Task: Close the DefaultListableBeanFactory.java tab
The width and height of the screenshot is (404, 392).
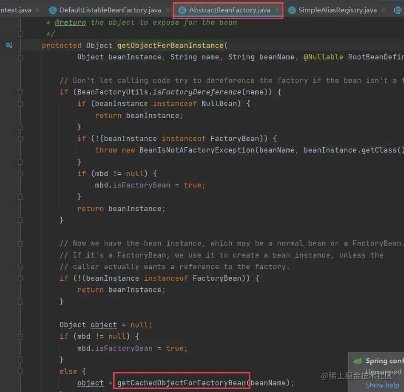Action: point(168,10)
